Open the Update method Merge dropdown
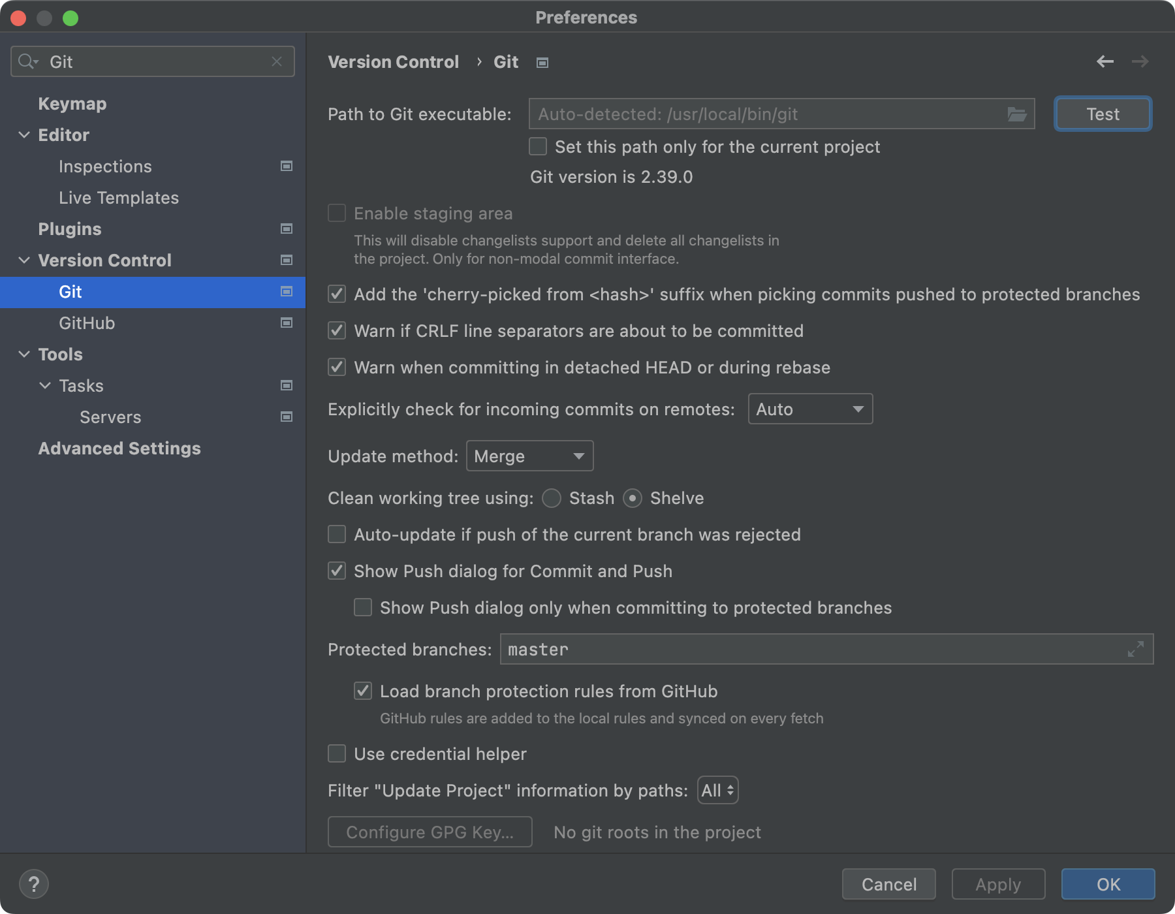 pyautogui.click(x=529, y=456)
